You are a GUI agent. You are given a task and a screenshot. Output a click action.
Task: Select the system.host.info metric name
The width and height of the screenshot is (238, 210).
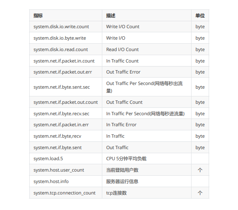pyautogui.click(x=51, y=181)
